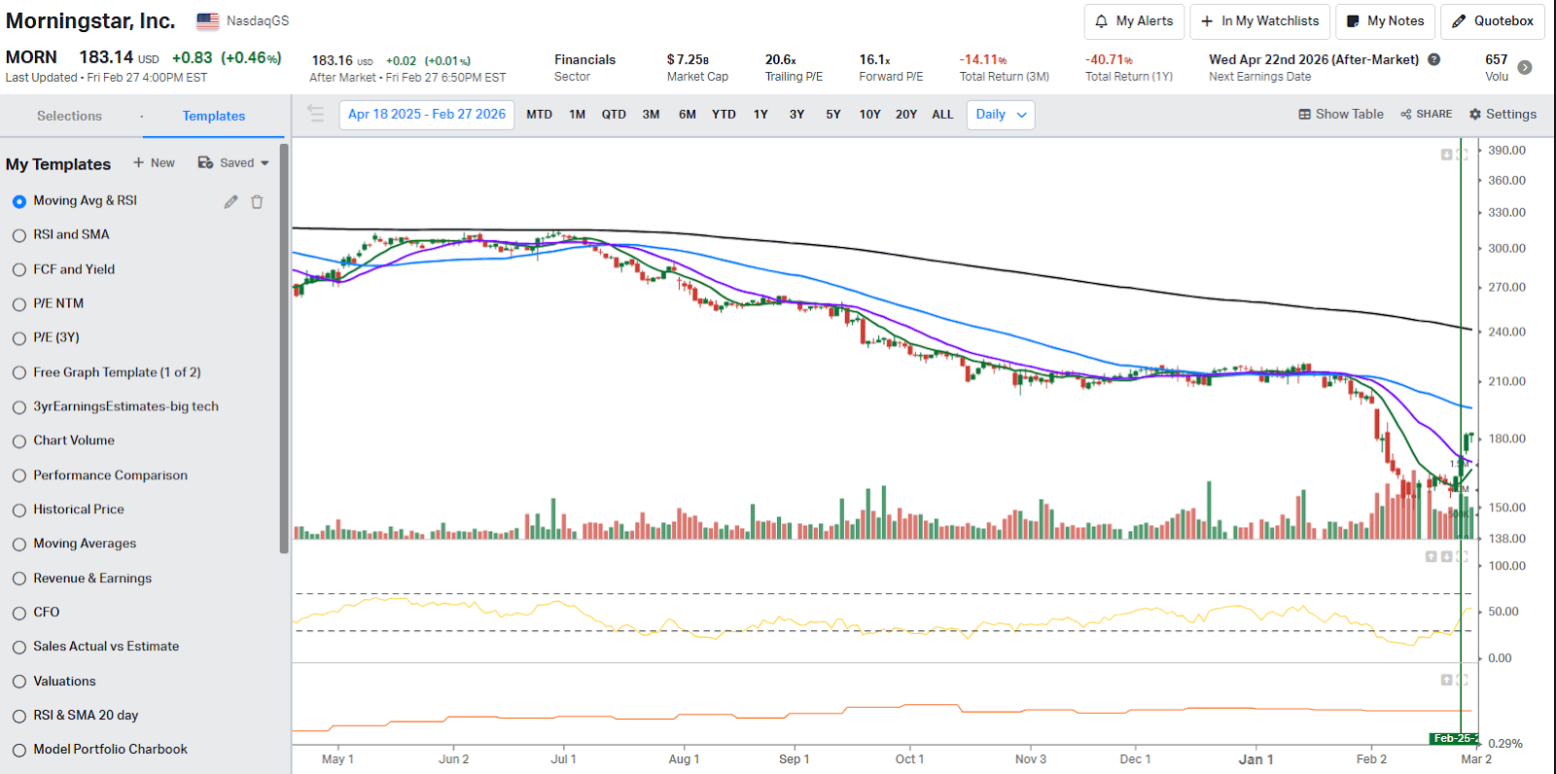
Task: Set range to 3M
Action: [x=651, y=114]
